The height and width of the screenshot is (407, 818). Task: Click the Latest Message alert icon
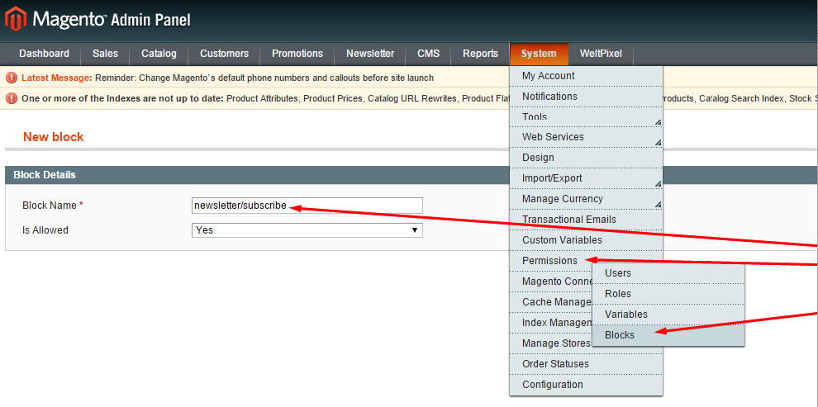coord(12,78)
